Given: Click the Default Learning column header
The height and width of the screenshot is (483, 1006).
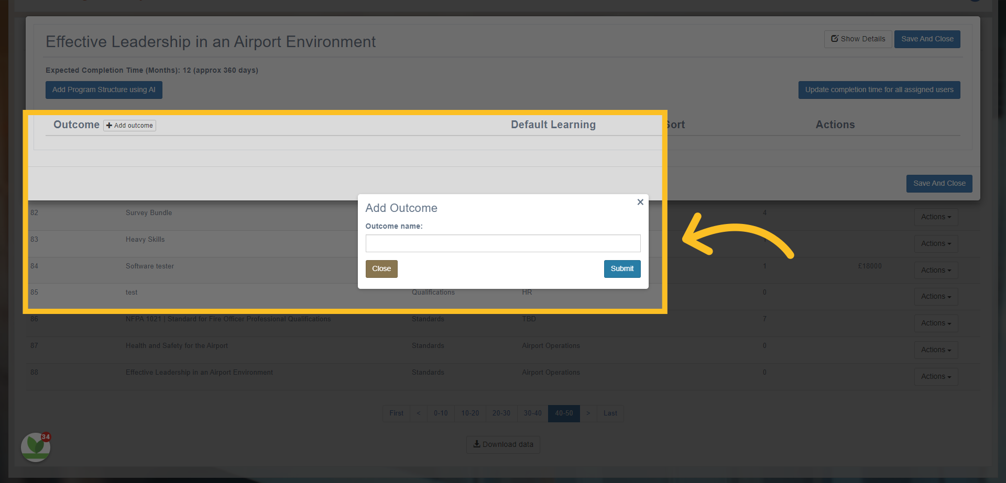Looking at the screenshot, I should [553, 125].
